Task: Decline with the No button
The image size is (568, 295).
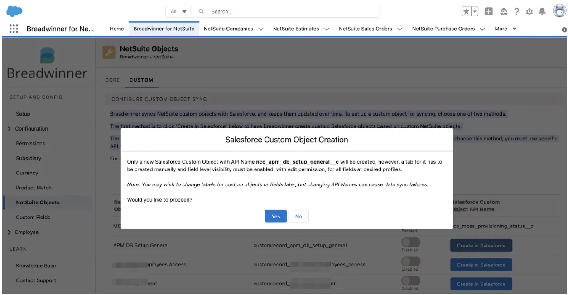Action: tap(298, 217)
